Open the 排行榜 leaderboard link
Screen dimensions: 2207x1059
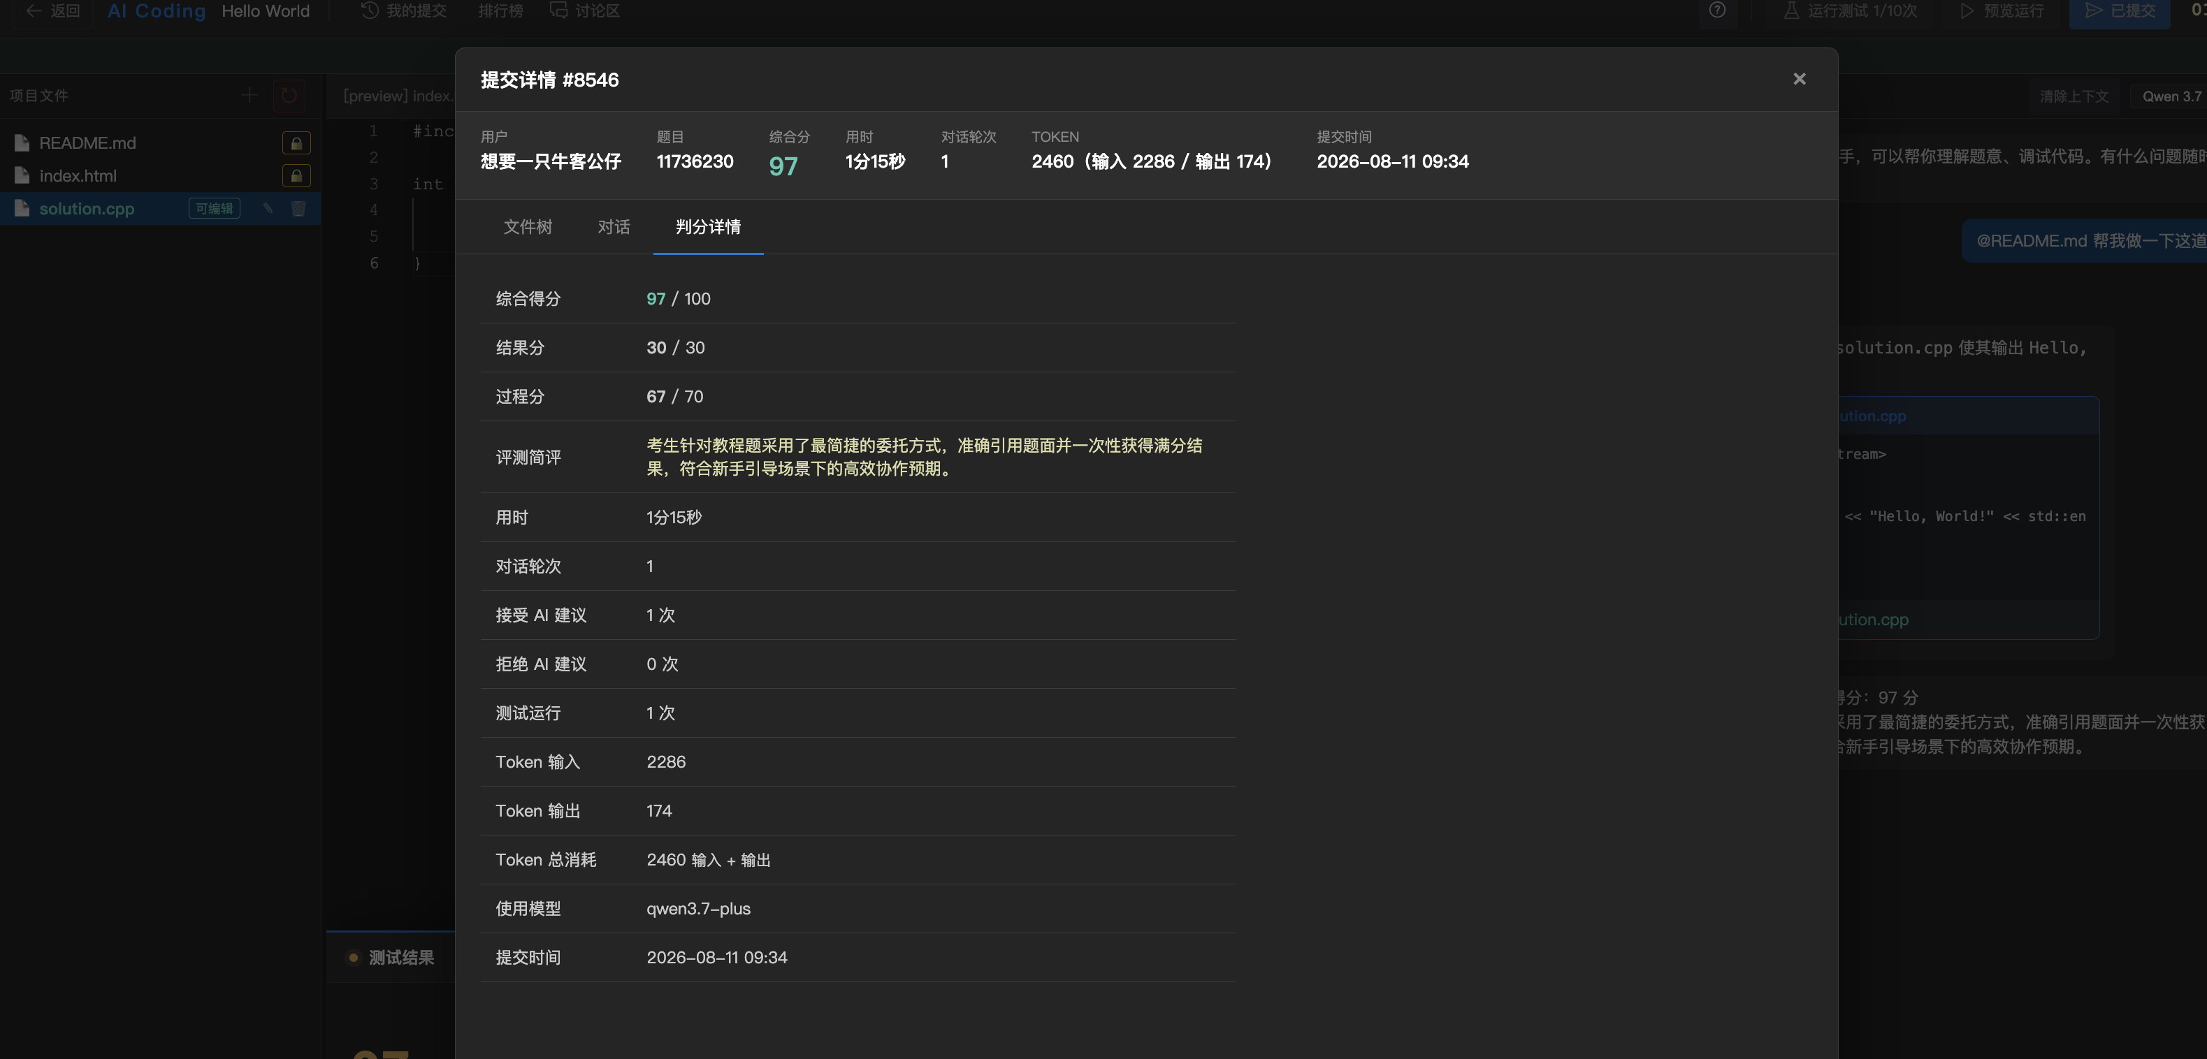click(x=500, y=11)
